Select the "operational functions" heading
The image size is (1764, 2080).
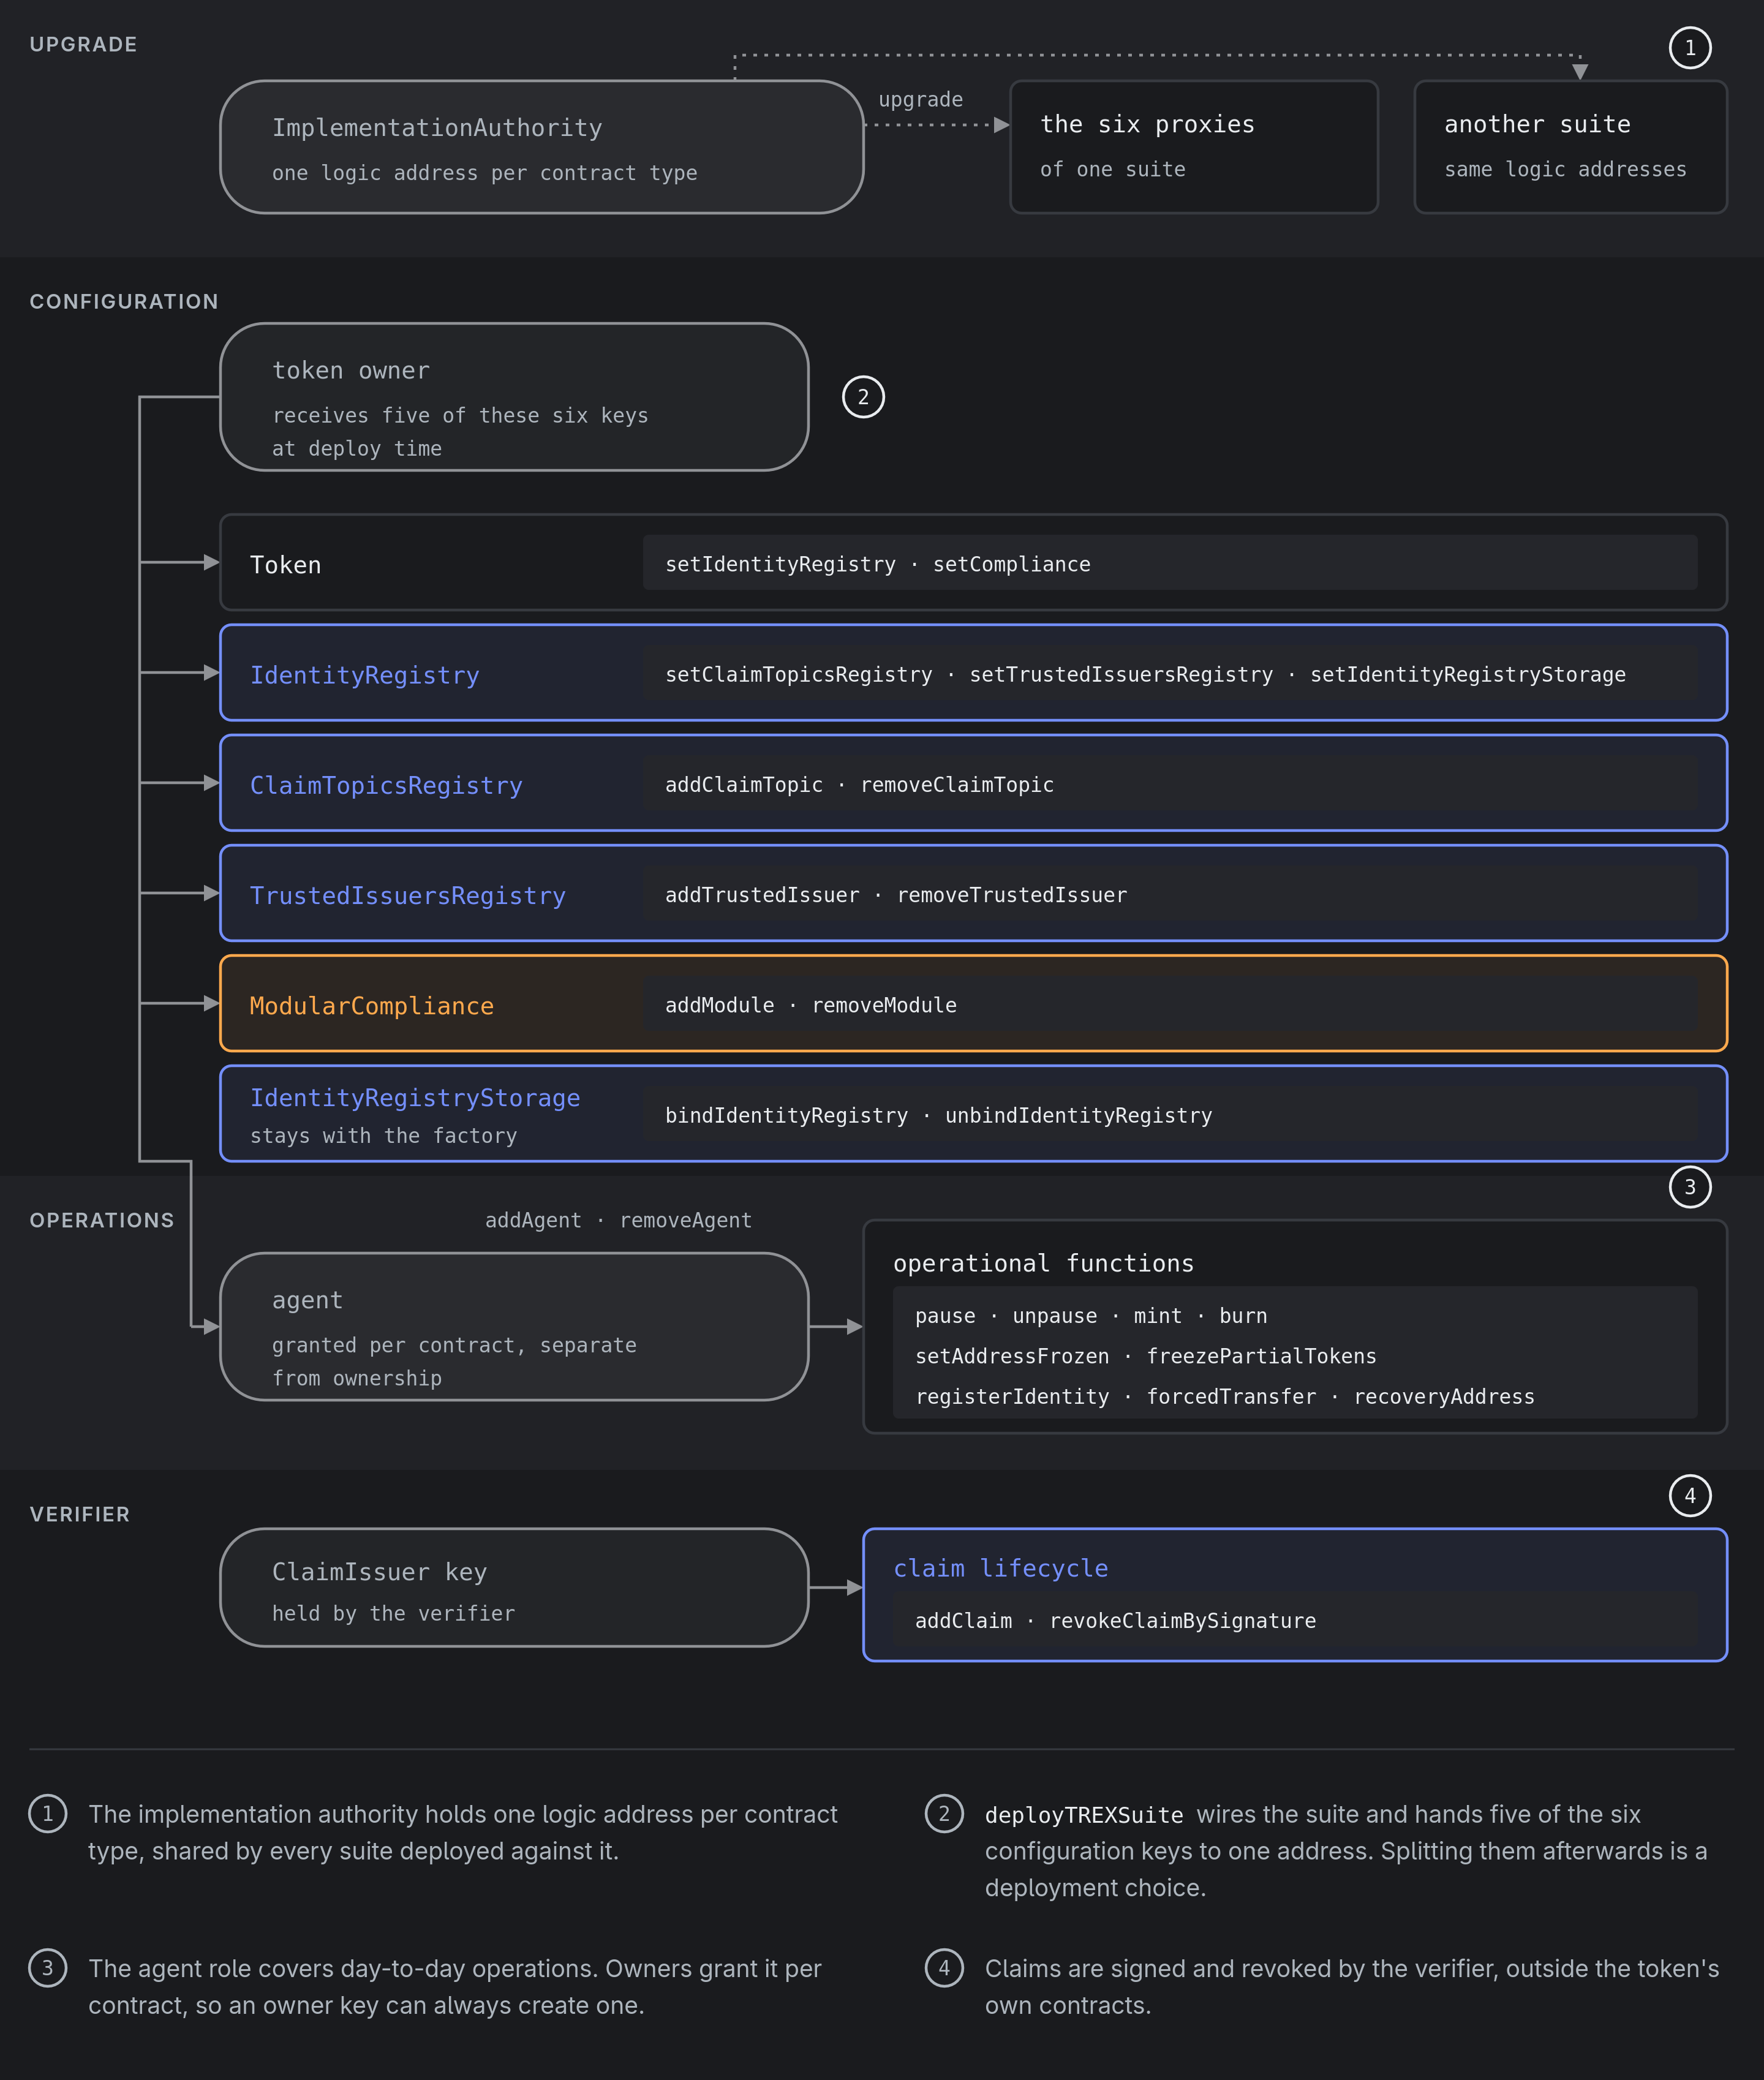pos(1043,1263)
